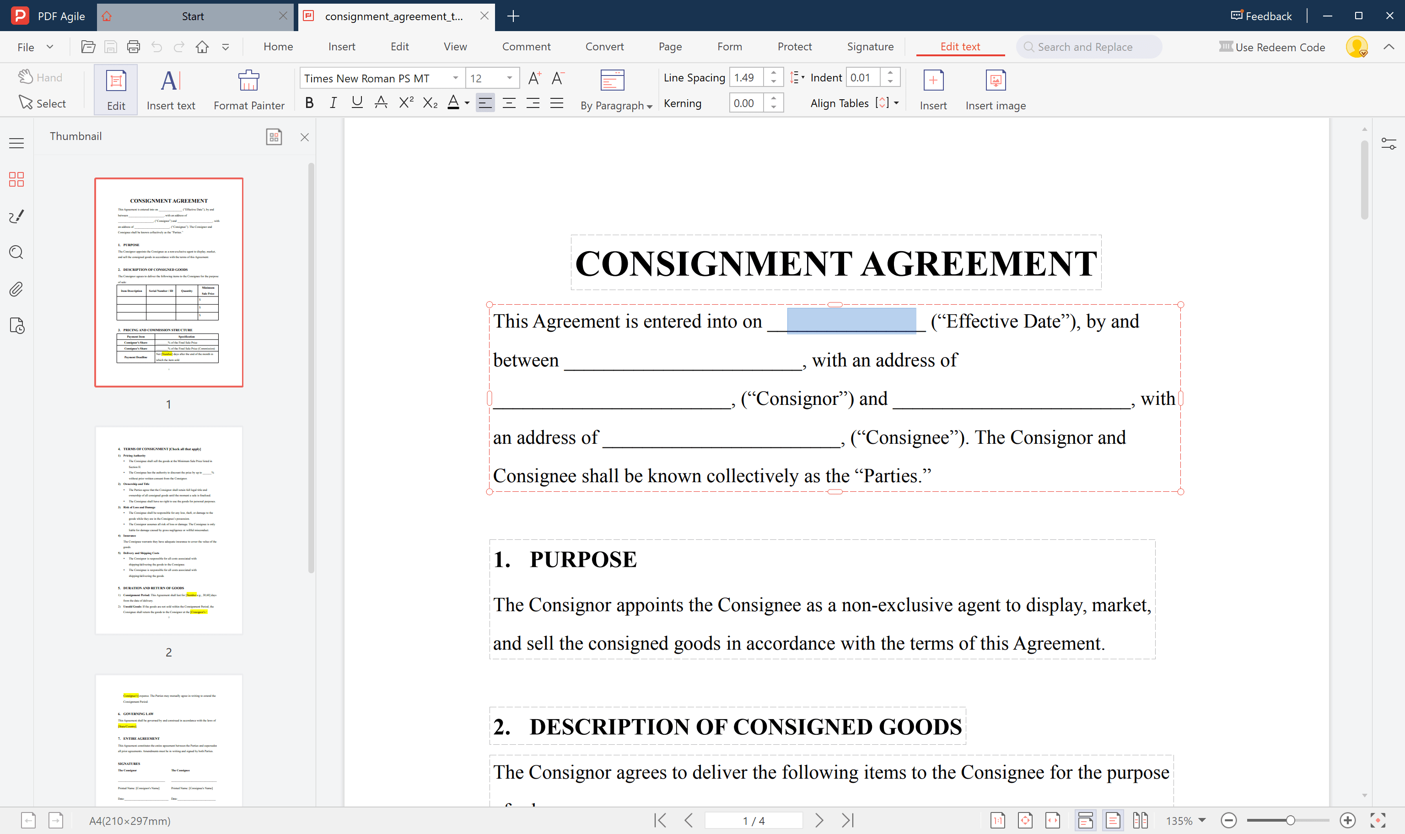
Task: Open the search panel in sidebar
Action: [x=16, y=253]
